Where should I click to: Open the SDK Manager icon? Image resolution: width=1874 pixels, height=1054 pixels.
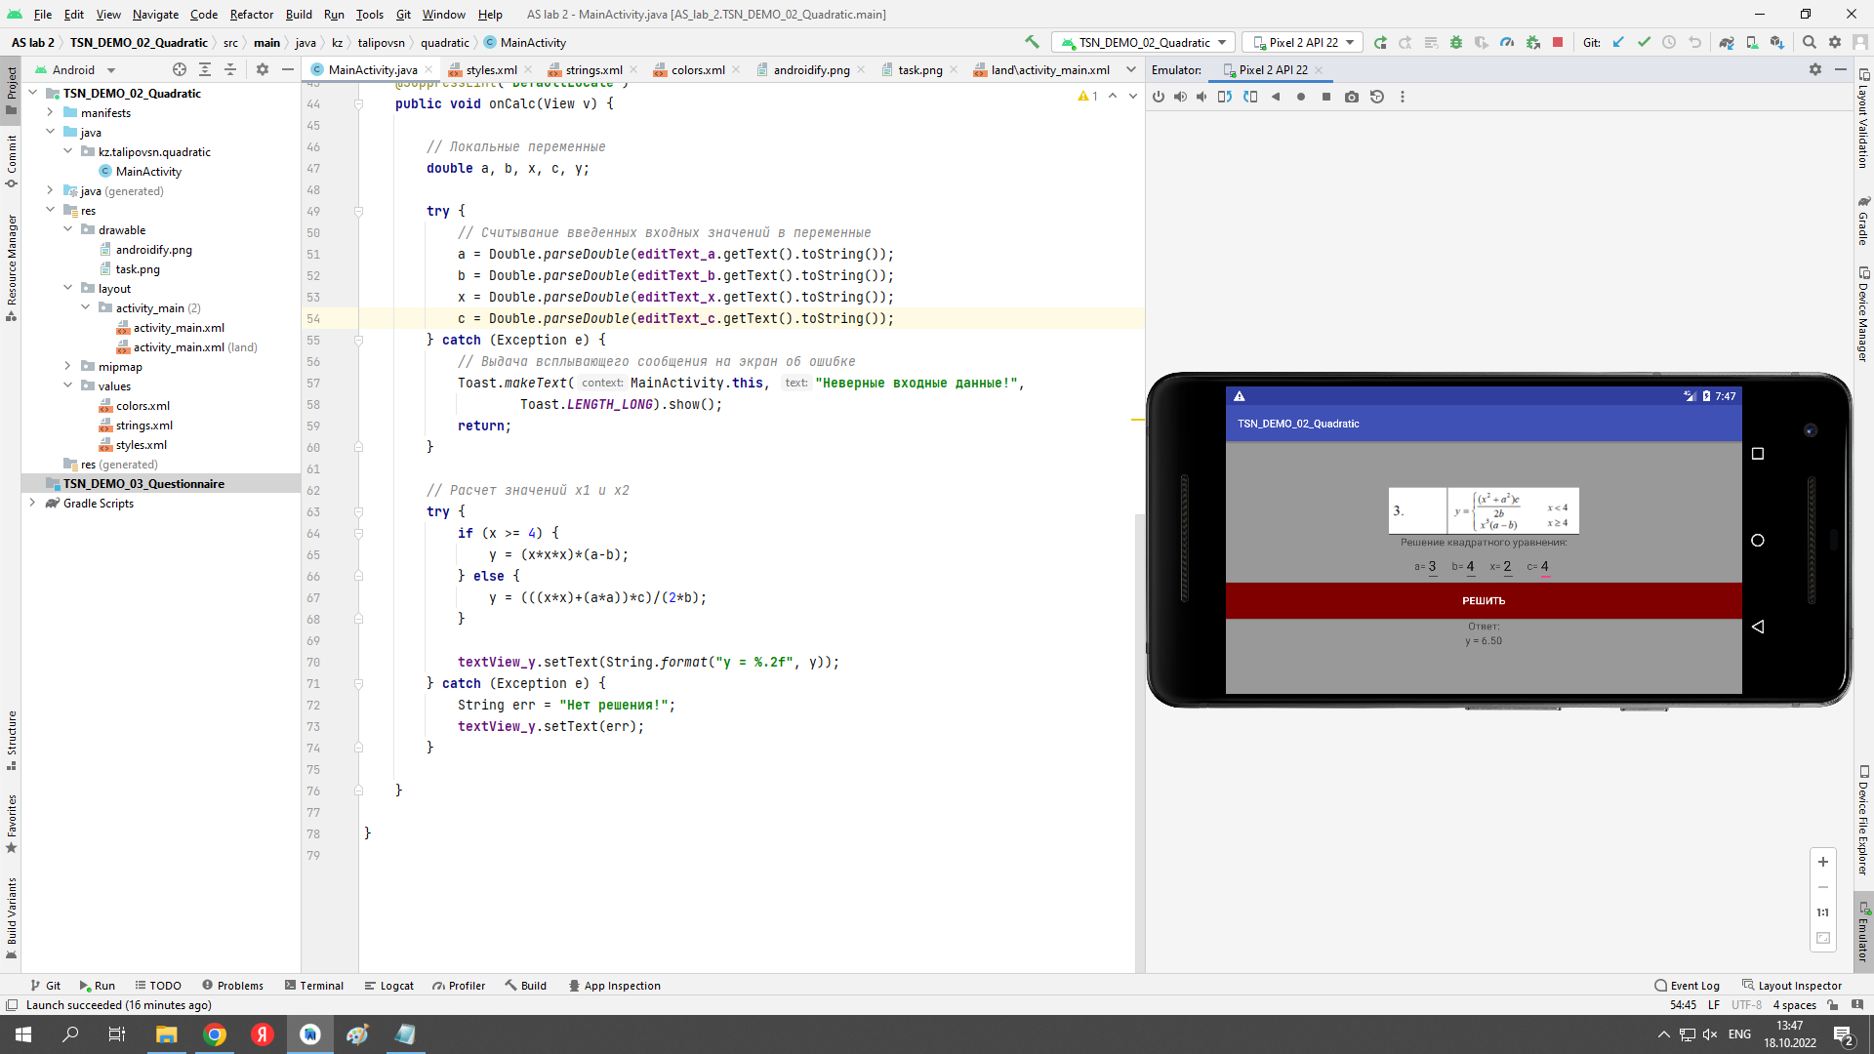(1777, 42)
